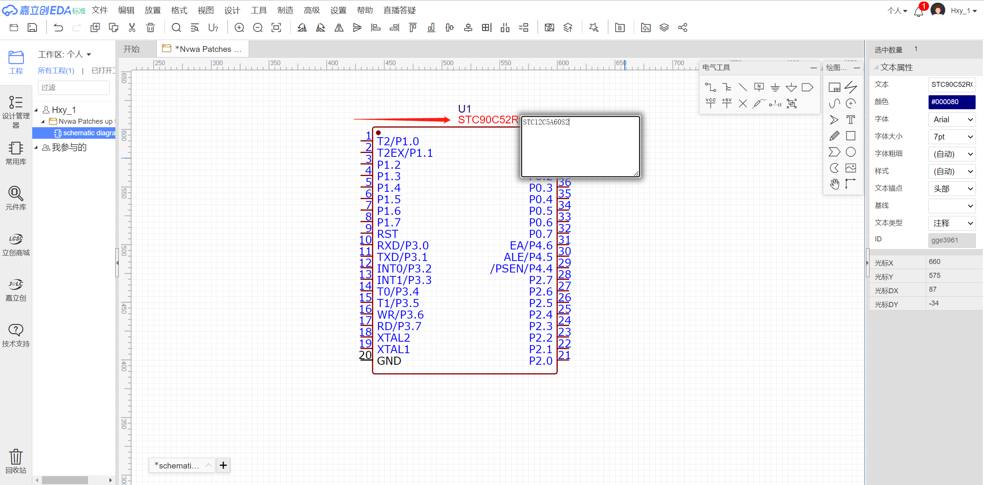This screenshot has height=485, width=984.
Task: Click the zoom in toolbar icon
Action: (239, 28)
